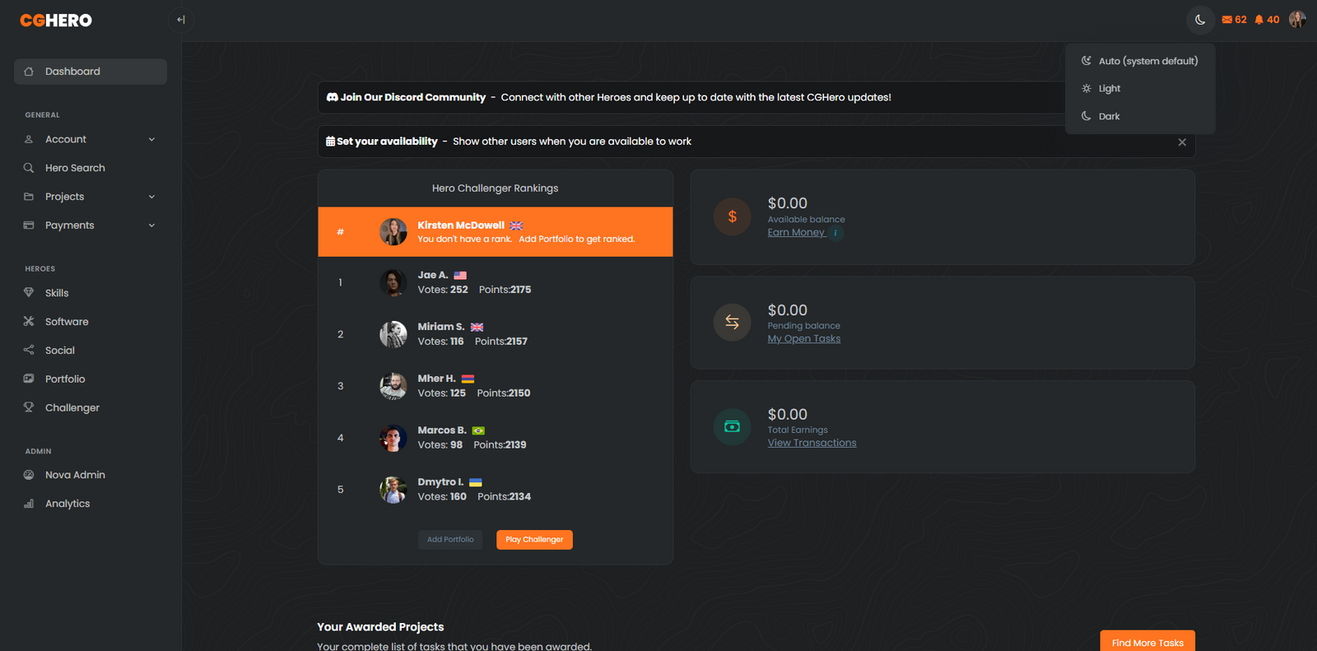Click the info icon beside Earn Money
1317x651 pixels.
click(835, 233)
